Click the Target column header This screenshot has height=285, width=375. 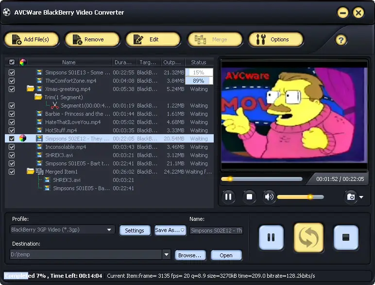(148, 62)
